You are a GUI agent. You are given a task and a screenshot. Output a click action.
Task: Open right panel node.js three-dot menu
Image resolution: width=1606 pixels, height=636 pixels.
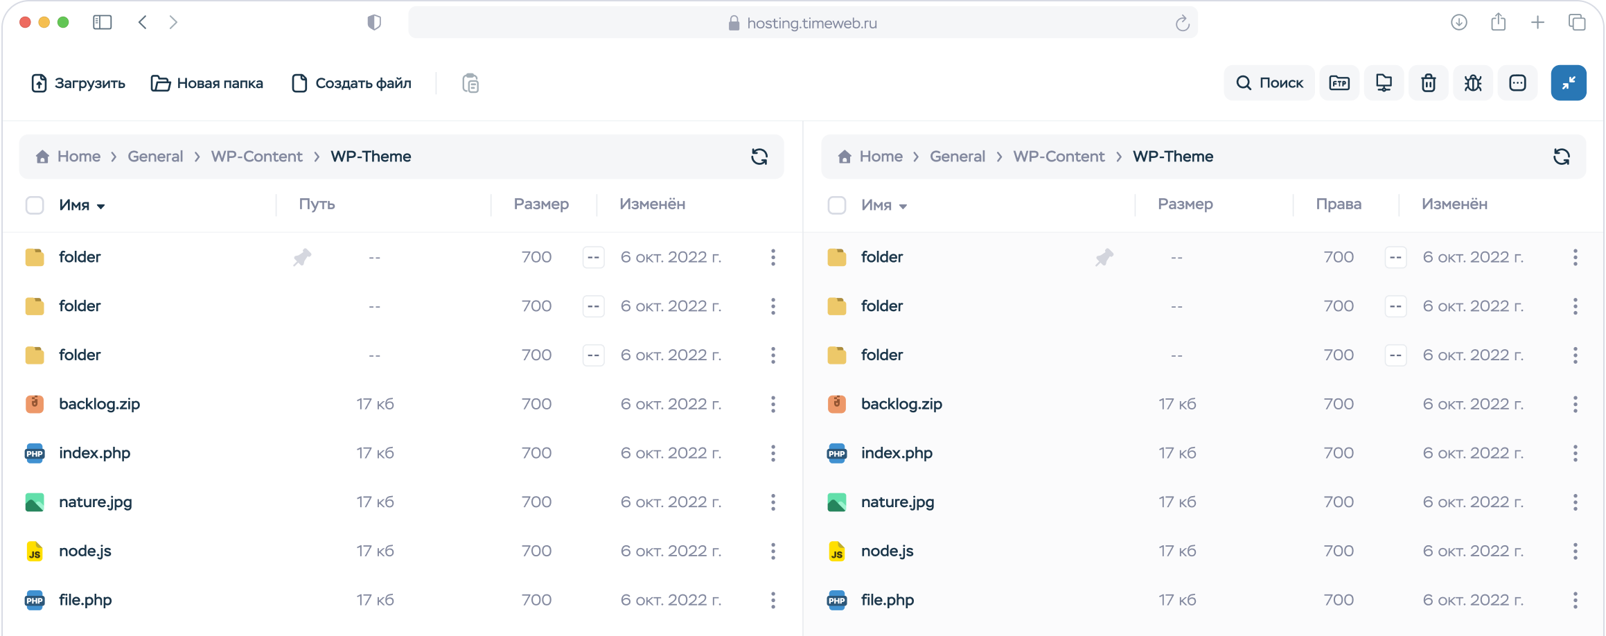click(x=1576, y=551)
